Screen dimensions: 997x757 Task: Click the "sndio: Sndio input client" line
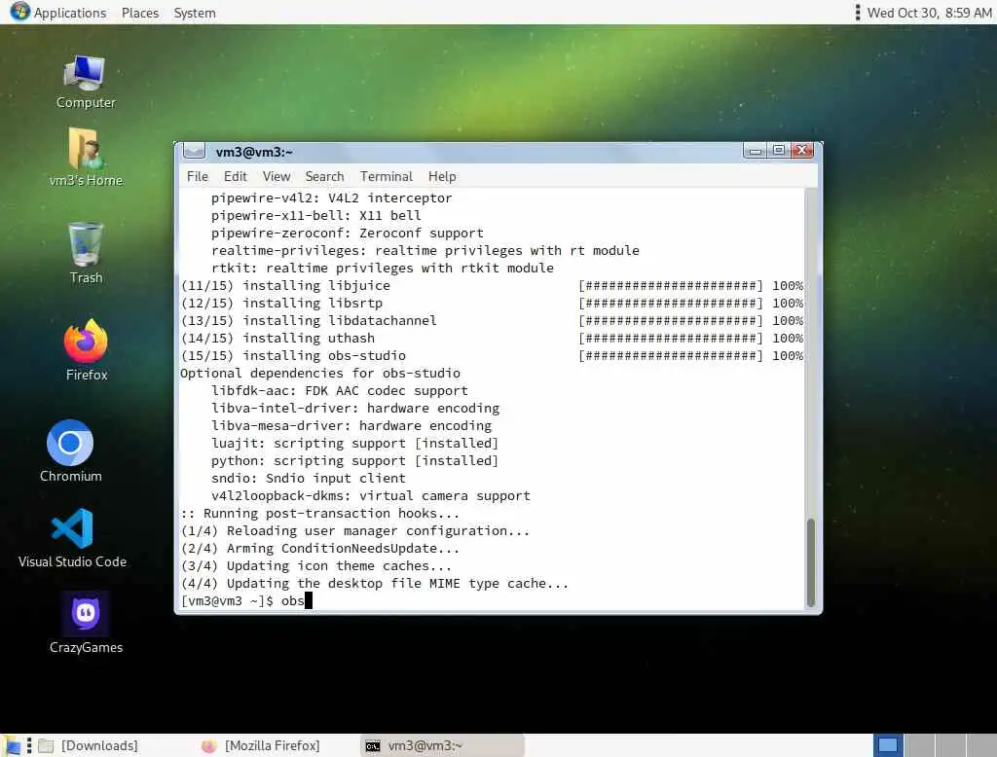click(x=309, y=478)
